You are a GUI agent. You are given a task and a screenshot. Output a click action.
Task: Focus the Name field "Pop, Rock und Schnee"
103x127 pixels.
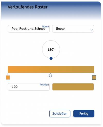pos(29,29)
